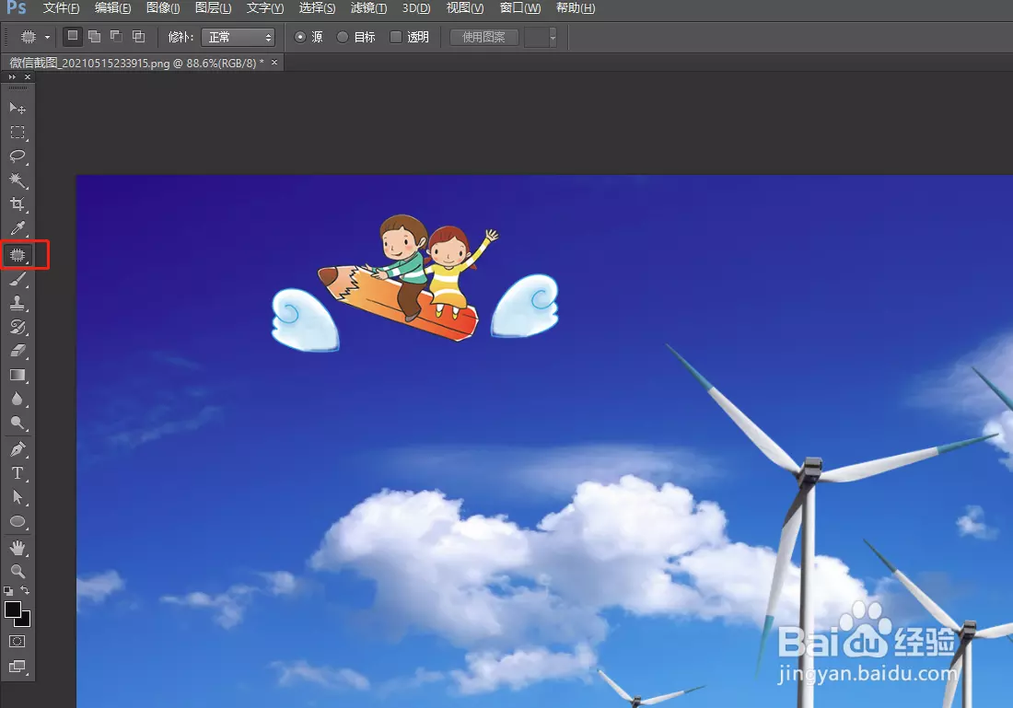Screen dimensions: 1013x708
Task: Open the 滤镜(T) menu
Action: 368,8
